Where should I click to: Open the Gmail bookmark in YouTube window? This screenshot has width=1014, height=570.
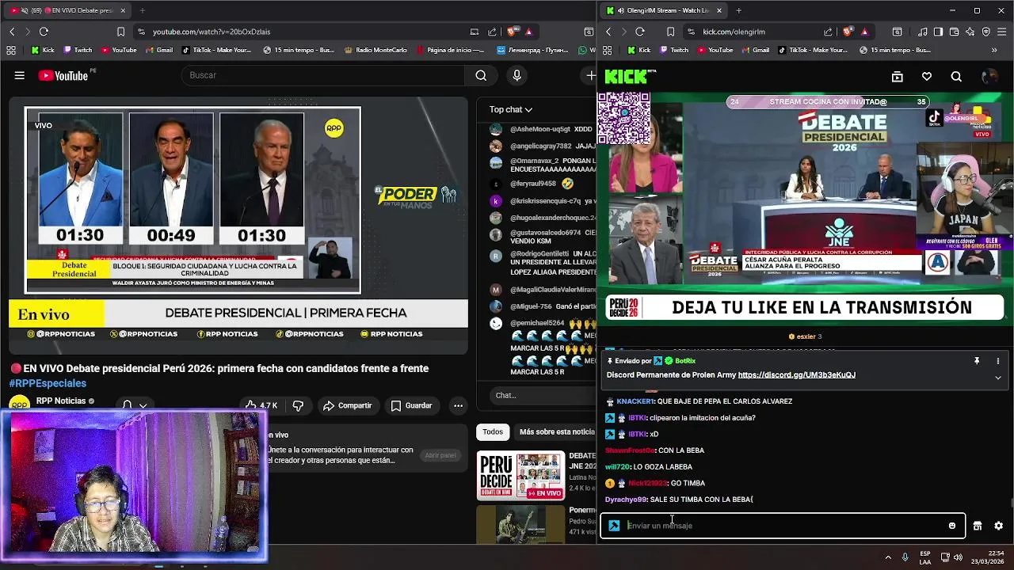coord(158,50)
